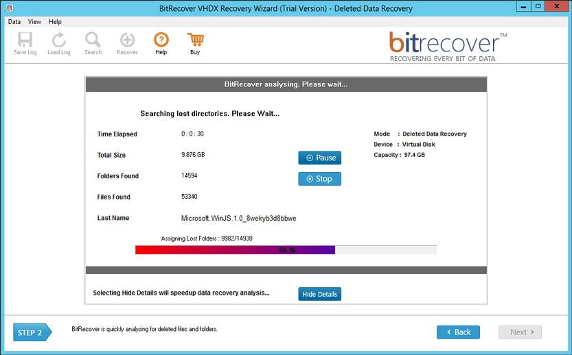Click the Device : Virtual Disk text

coord(404,144)
